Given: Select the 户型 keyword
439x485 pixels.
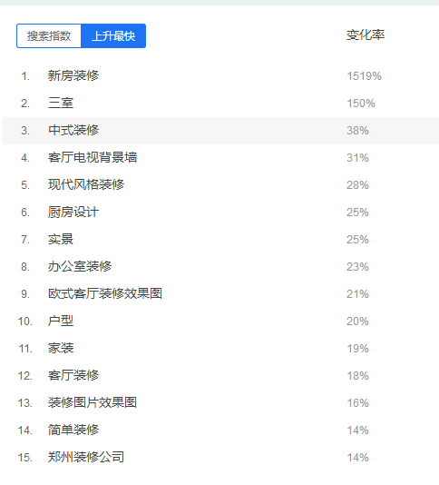Looking at the screenshot, I should (x=61, y=321).
